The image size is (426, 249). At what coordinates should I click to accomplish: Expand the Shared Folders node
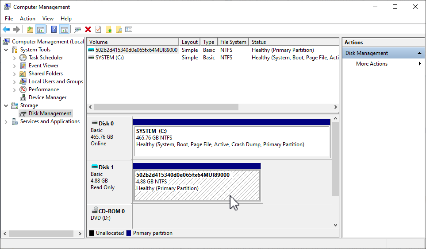point(15,74)
